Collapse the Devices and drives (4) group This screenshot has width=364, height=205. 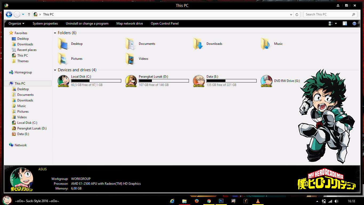55,70
